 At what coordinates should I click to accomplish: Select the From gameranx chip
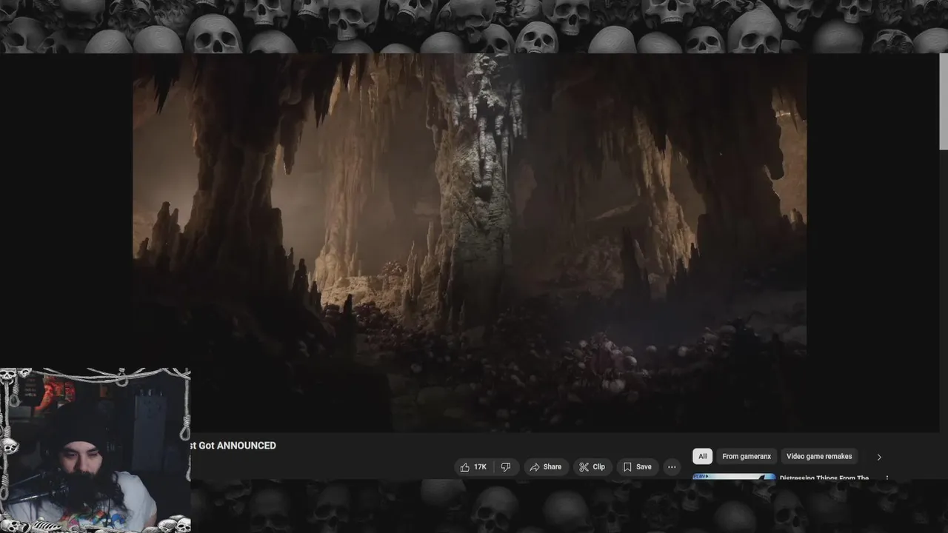[x=747, y=457]
